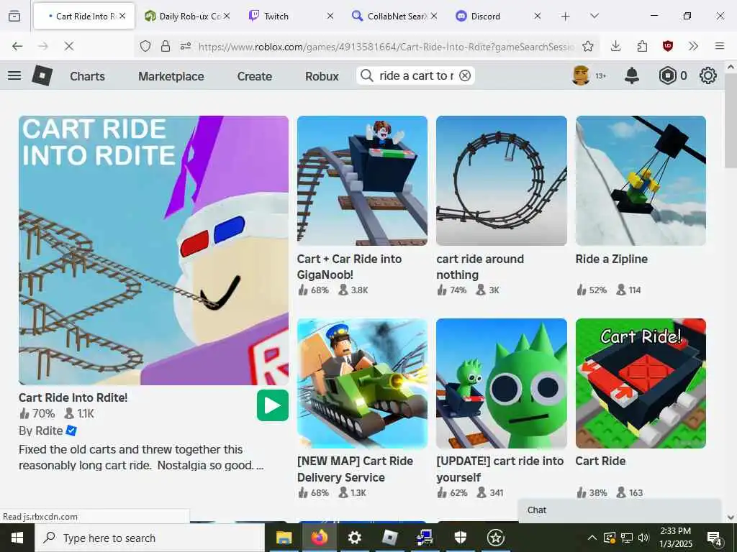Open site permissions icon in address bar
Viewport: 737px width, 552px height.
click(x=186, y=46)
